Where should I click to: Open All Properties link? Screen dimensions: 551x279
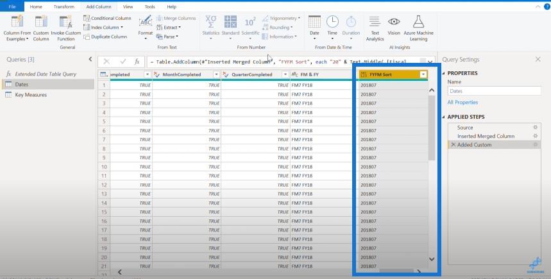(x=462, y=102)
